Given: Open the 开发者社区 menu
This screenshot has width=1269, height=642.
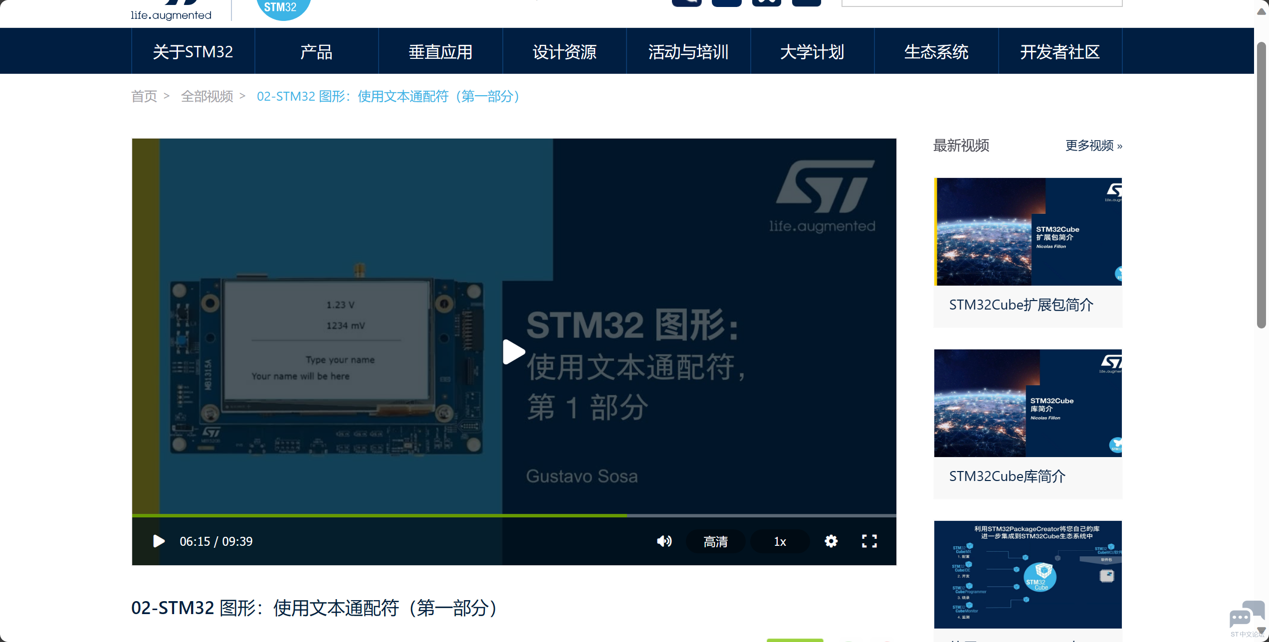Looking at the screenshot, I should point(1060,51).
